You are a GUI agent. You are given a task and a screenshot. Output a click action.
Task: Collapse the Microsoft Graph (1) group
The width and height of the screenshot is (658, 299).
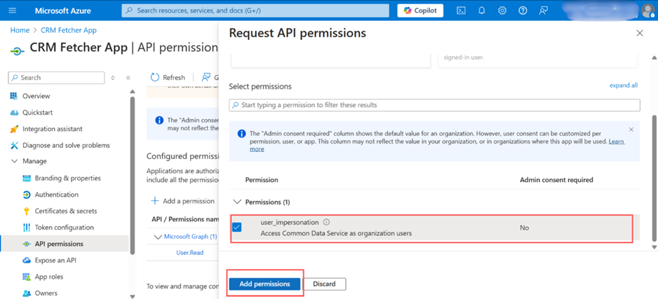159,237
